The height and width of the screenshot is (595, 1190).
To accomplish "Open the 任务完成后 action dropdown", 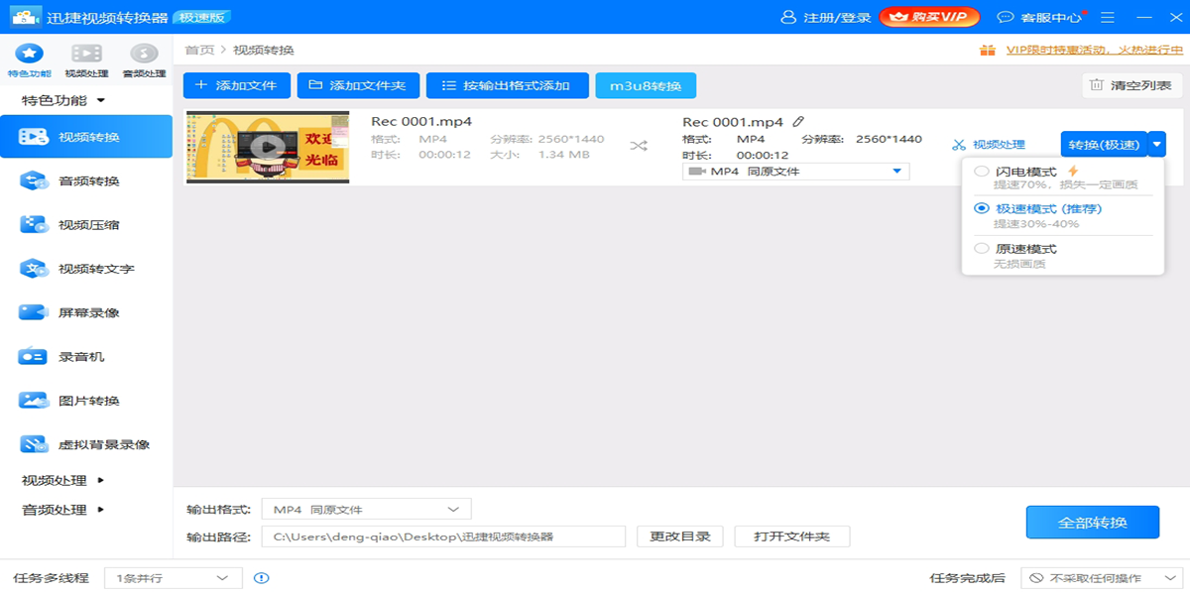I will click(x=1099, y=578).
